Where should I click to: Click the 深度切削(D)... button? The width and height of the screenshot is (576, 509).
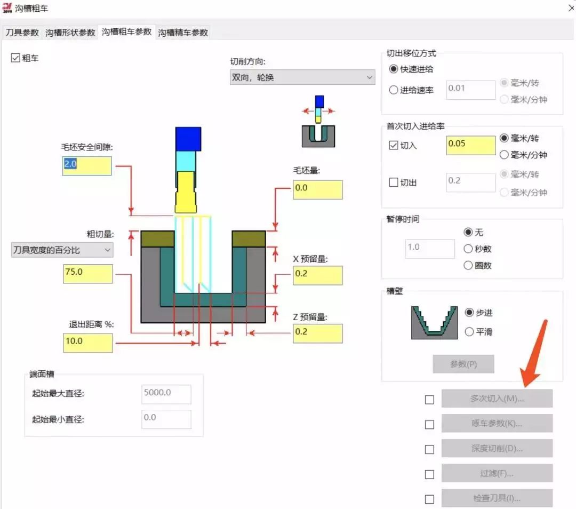(497, 448)
